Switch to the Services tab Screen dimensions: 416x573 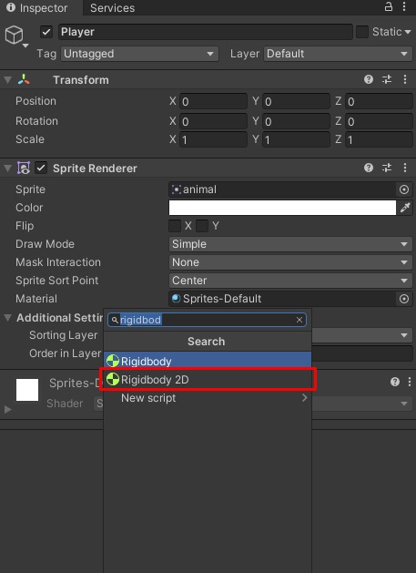(x=113, y=7)
